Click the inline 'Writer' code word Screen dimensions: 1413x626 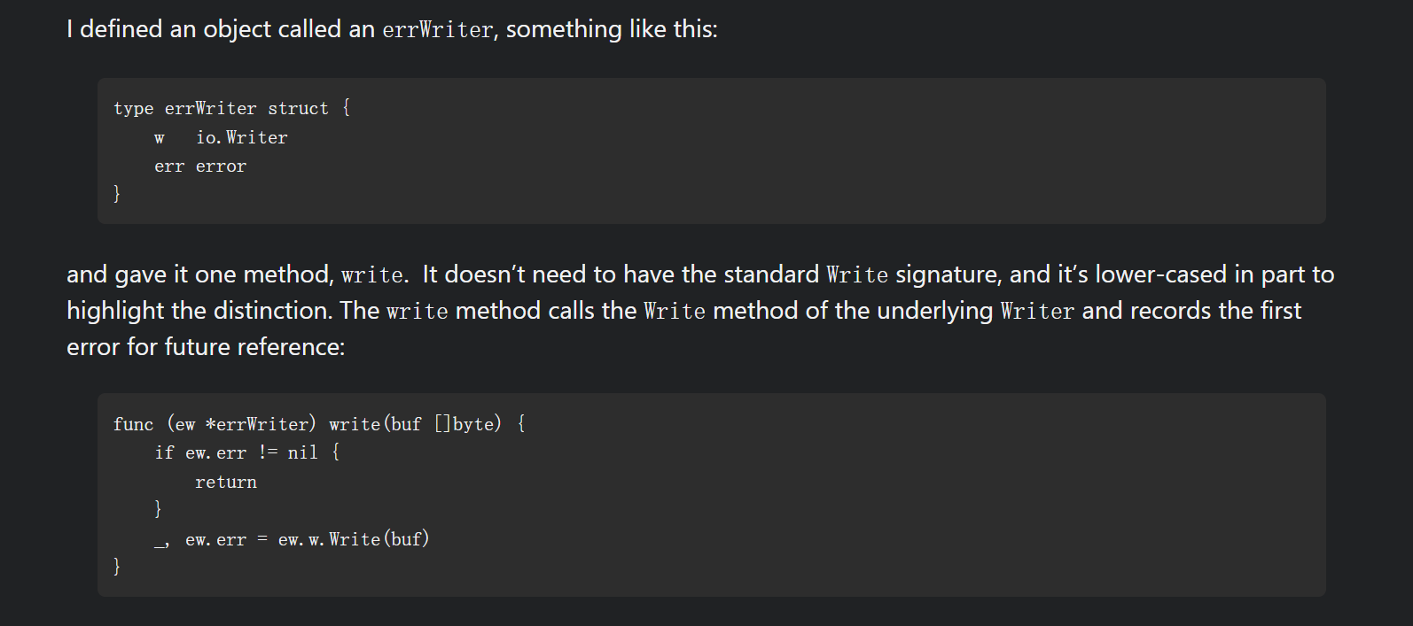pos(1037,312)
